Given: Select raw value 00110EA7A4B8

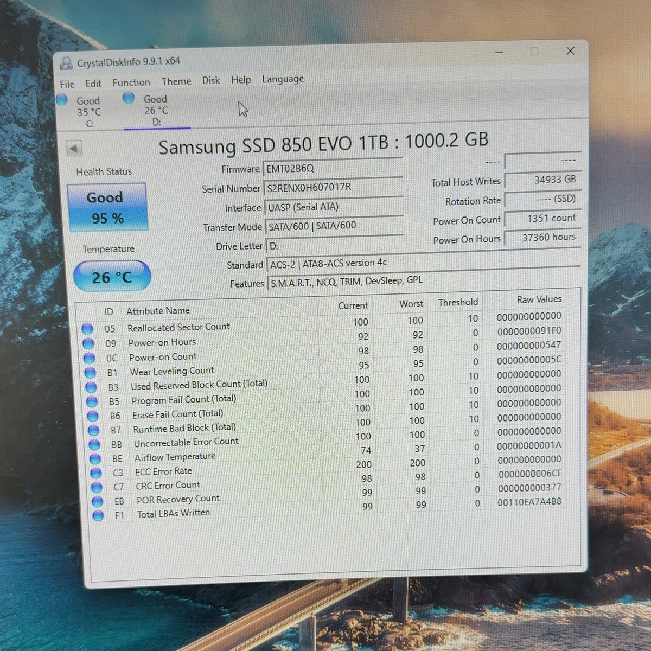Looking at the screenshot, I should [x=529, y=502].
